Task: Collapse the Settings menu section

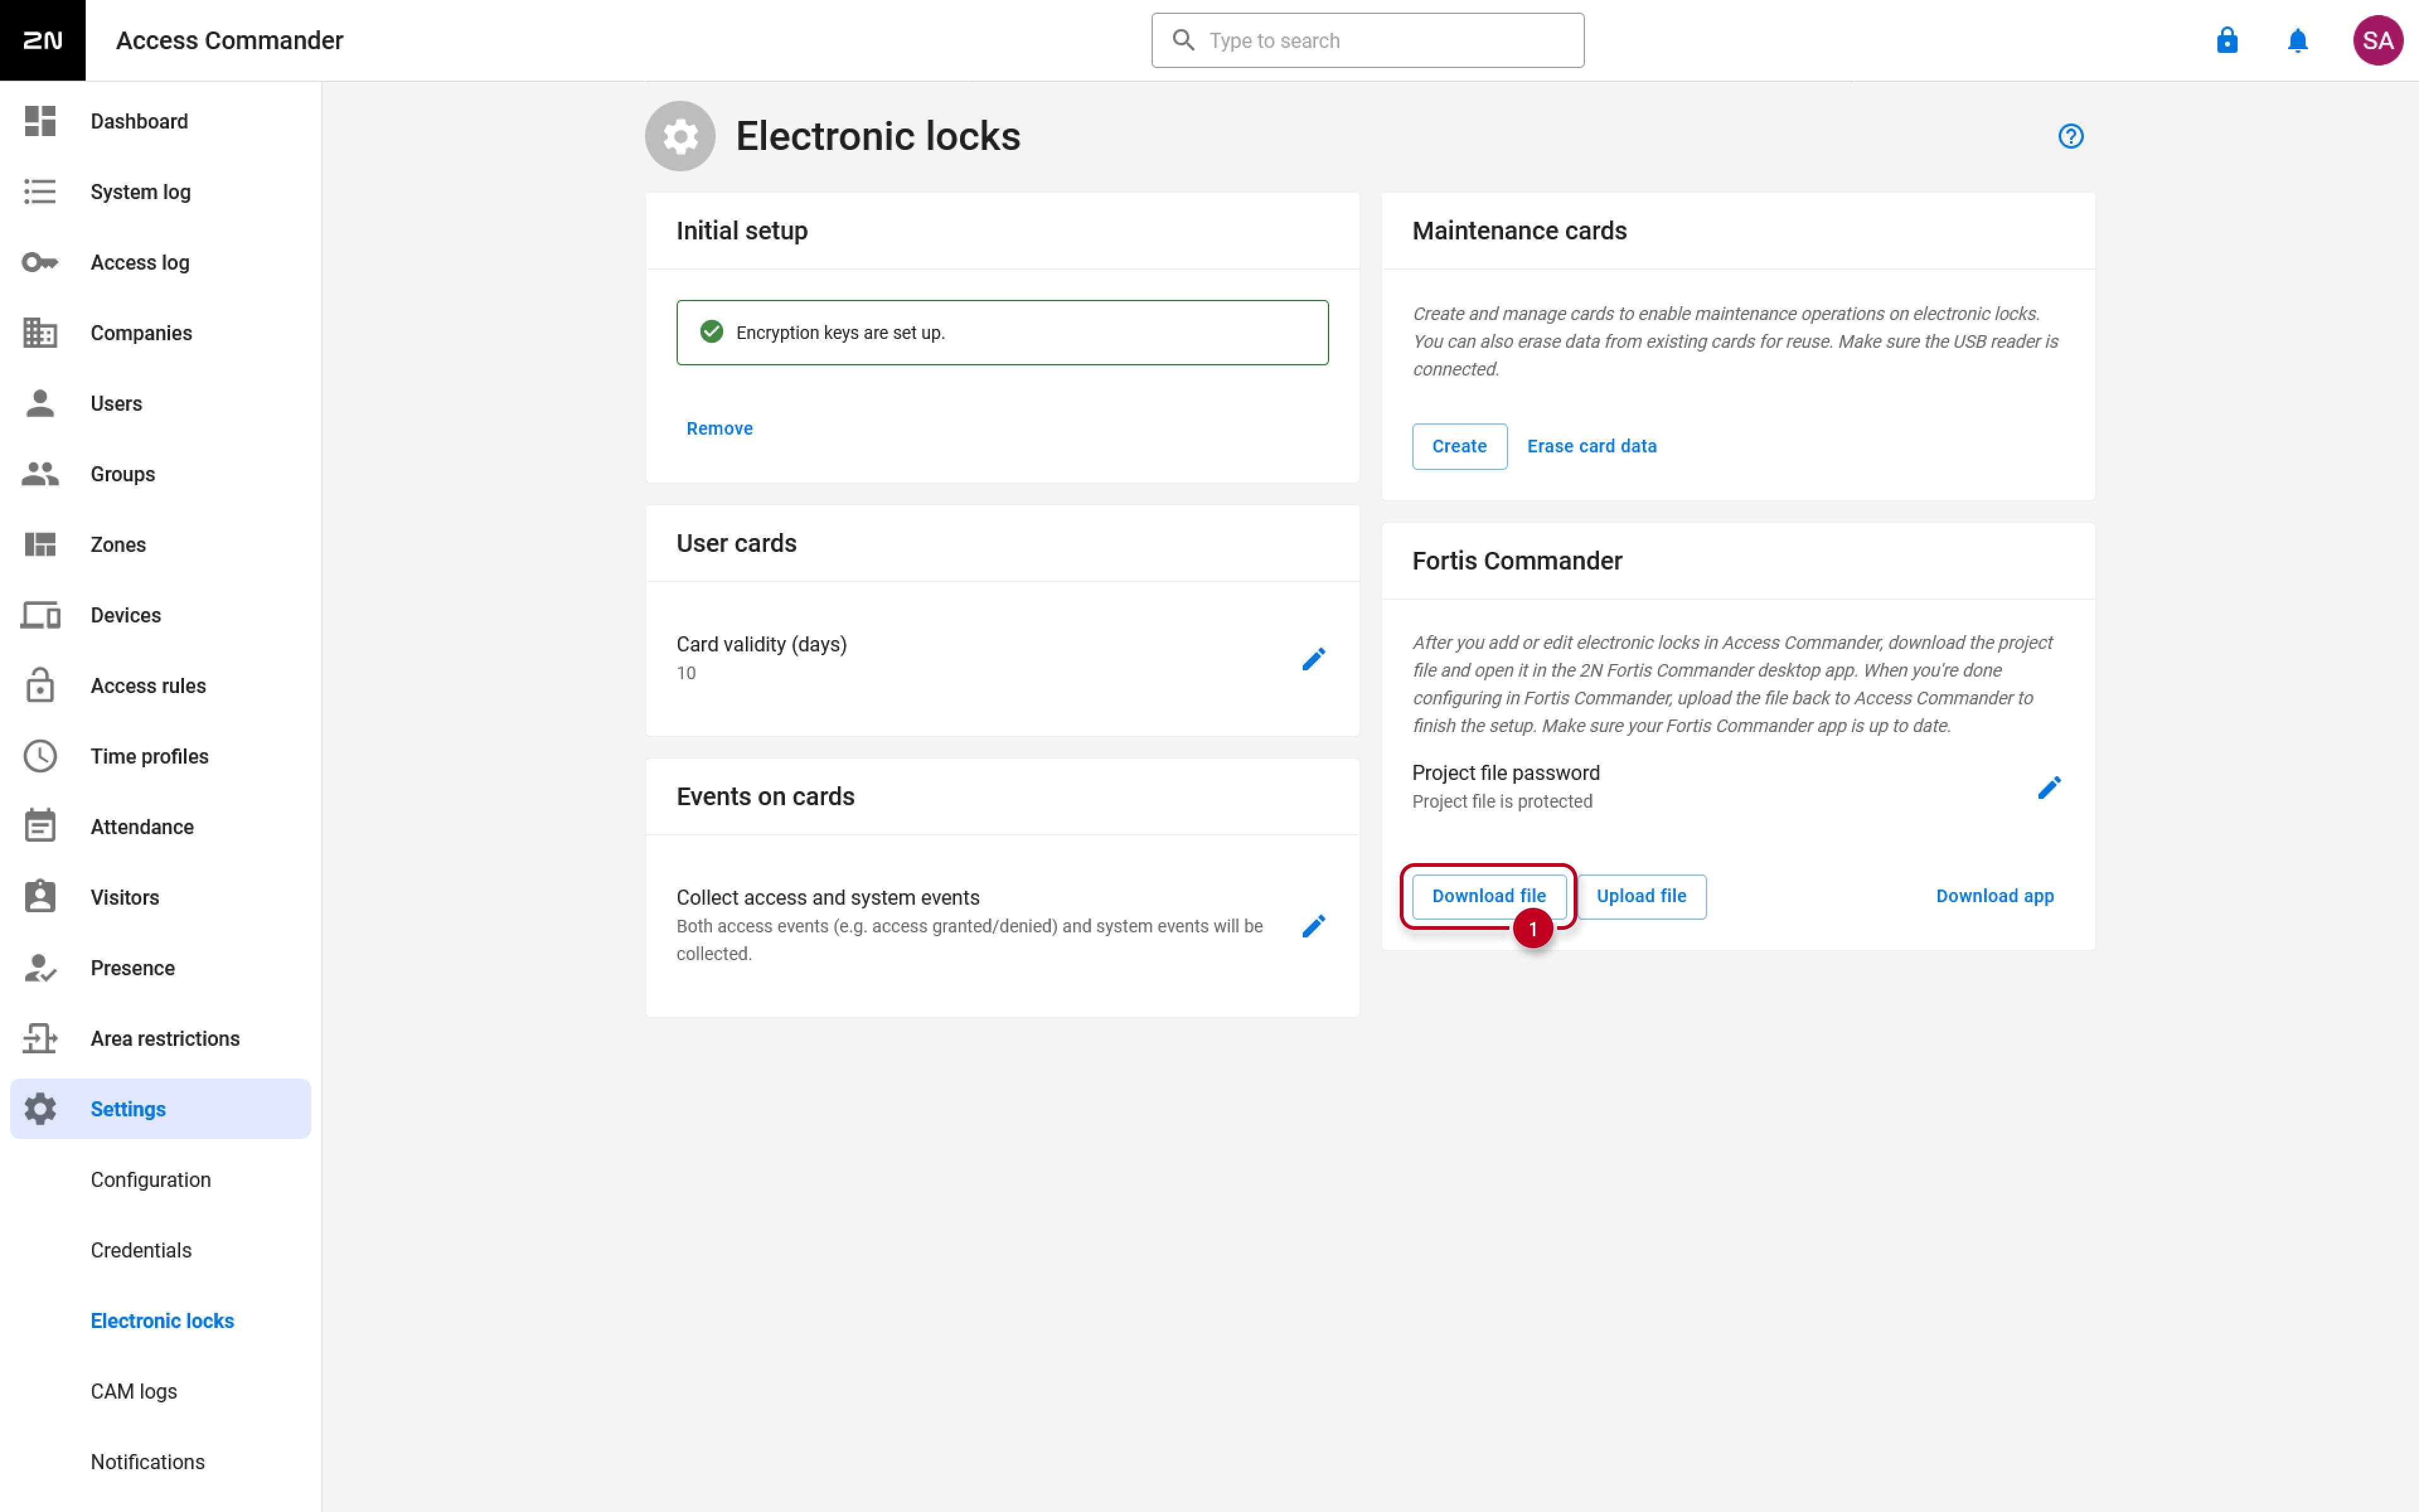Action: 160,1109
